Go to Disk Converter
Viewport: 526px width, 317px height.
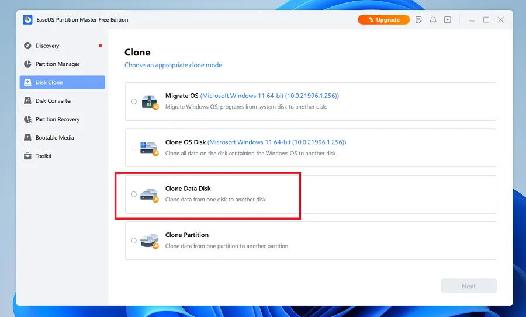pyautogui.click(x=63, y=101)
